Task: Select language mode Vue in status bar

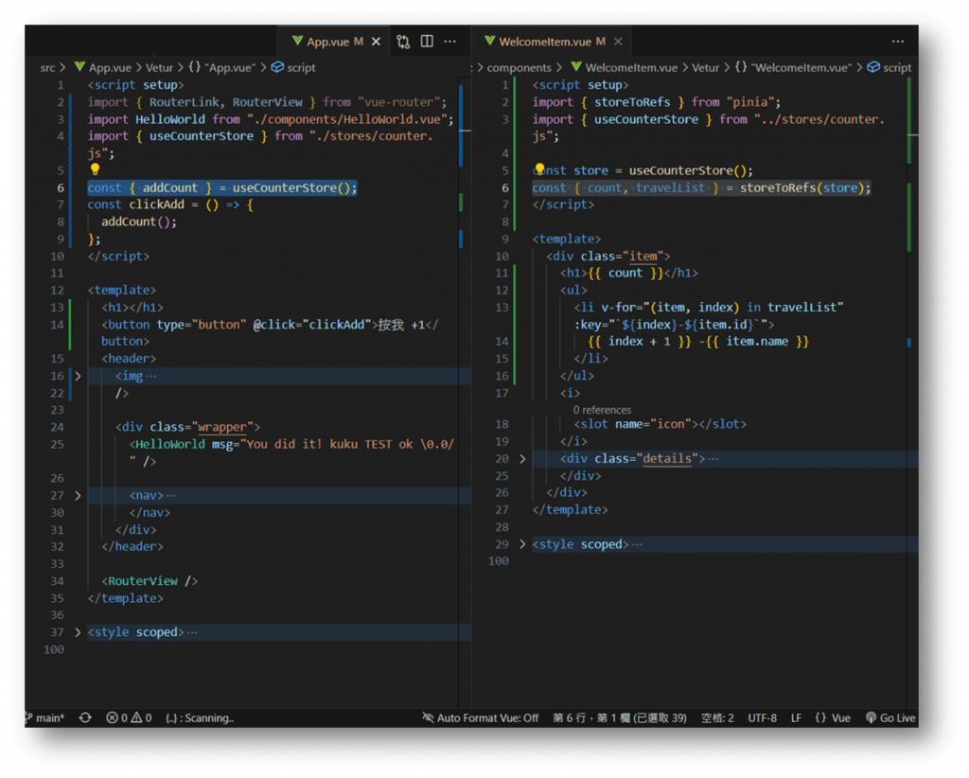Action: pyautogui.click(x=833, y=718)
